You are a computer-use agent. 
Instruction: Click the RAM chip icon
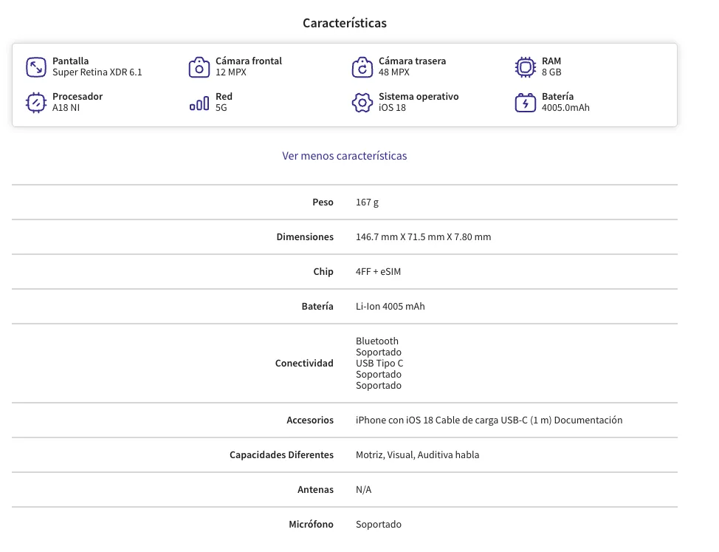525,67
